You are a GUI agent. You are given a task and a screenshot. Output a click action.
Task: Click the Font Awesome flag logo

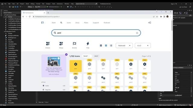[43, 23]
